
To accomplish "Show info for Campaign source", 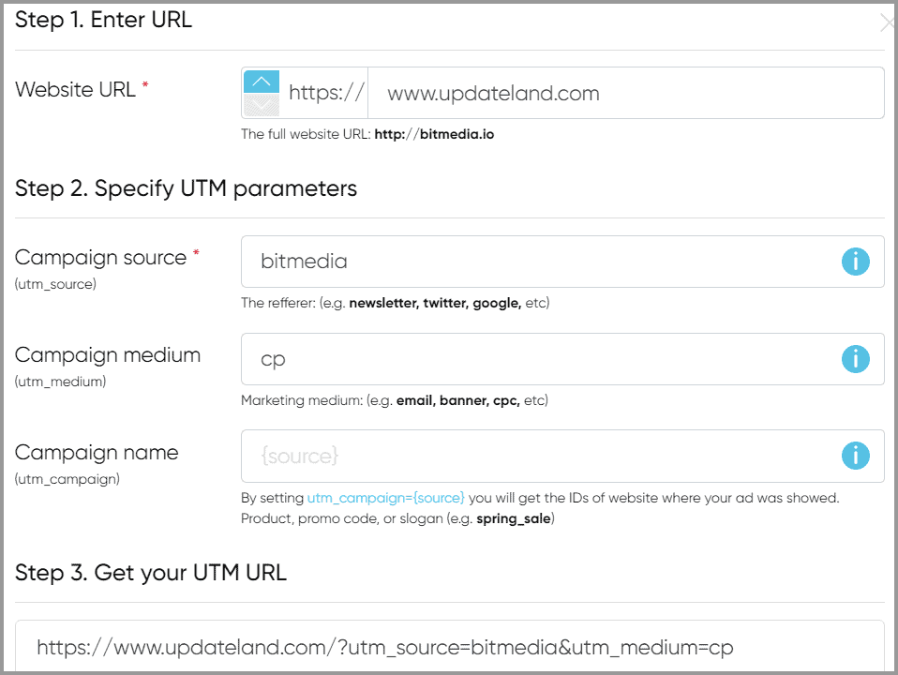I will (855, 262).
